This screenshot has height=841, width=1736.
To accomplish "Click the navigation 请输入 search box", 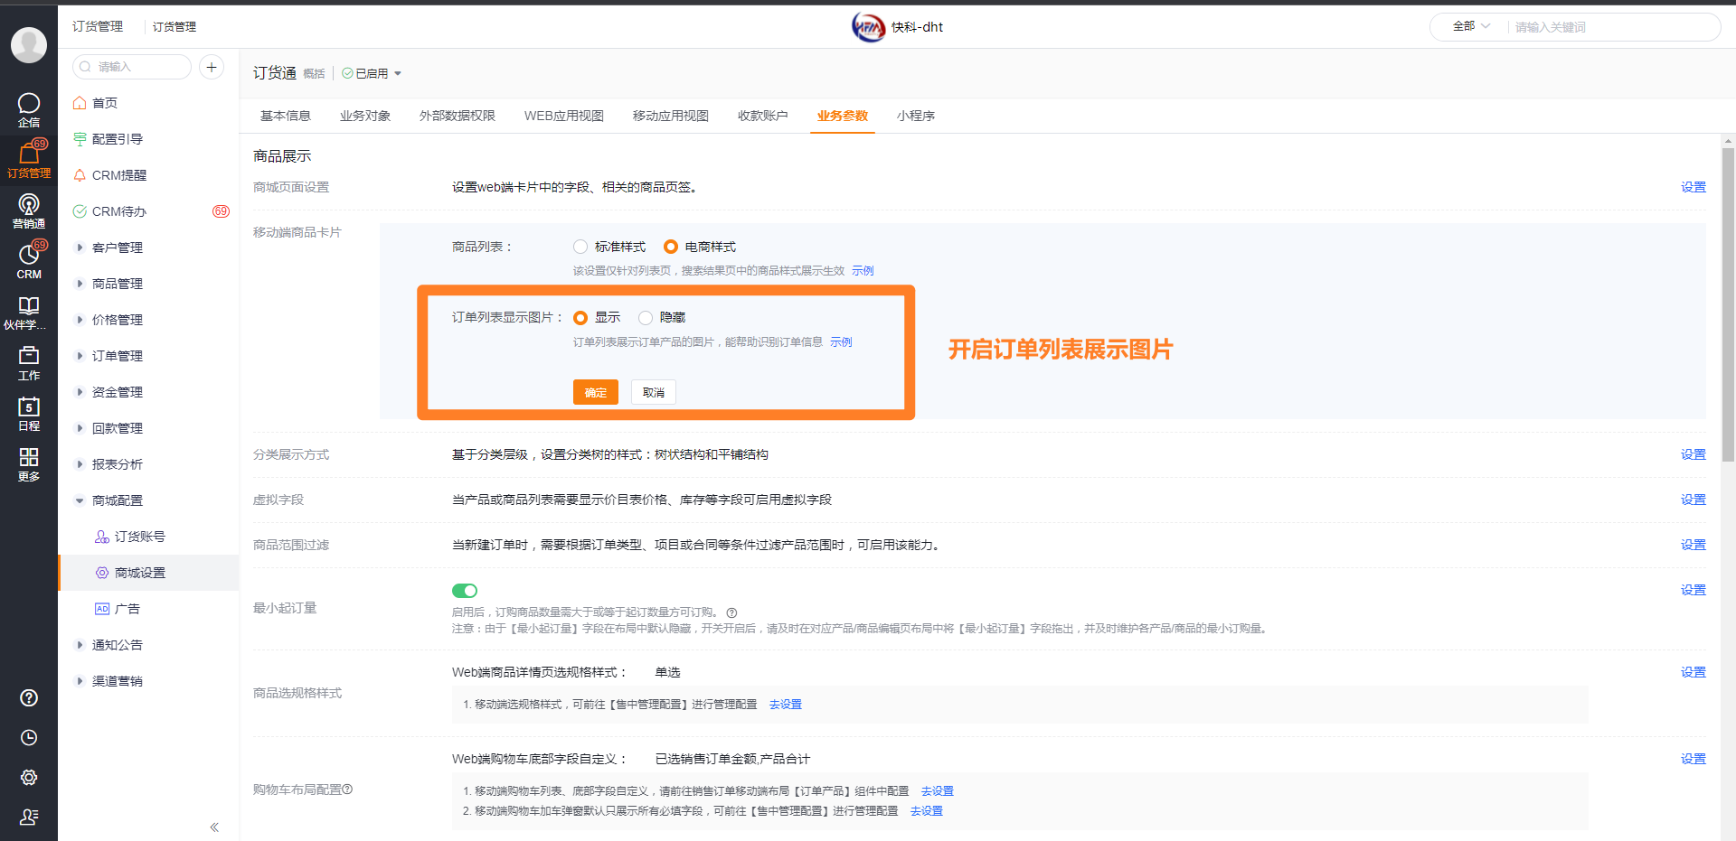I will tap(132, 67).
